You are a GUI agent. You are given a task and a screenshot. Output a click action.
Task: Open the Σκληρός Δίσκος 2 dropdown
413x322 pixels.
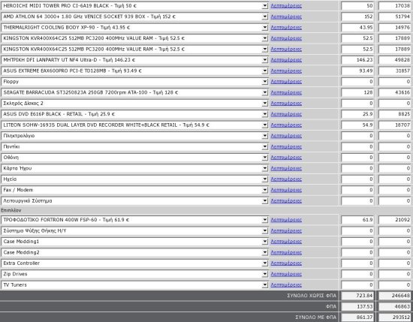[134, 104]
